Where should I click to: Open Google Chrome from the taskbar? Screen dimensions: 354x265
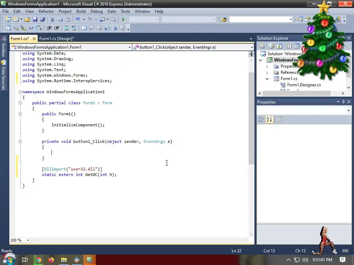pyautogui.click(x=39, y=260)
